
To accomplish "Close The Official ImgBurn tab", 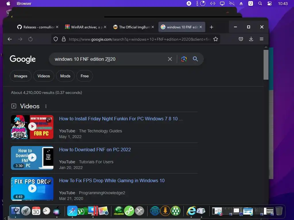I will [153, 27].
